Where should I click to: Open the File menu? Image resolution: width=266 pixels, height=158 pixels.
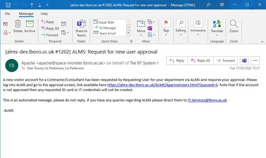point(7,14)
